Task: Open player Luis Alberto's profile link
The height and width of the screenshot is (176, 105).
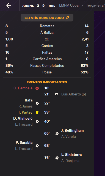Action: [74, 94]
